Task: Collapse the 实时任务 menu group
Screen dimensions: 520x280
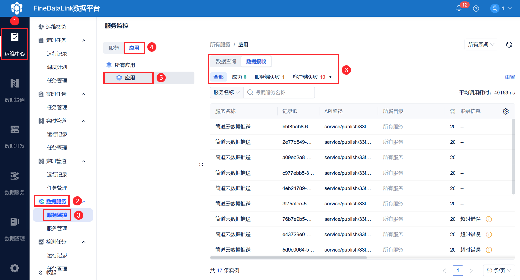Action: 84,94
